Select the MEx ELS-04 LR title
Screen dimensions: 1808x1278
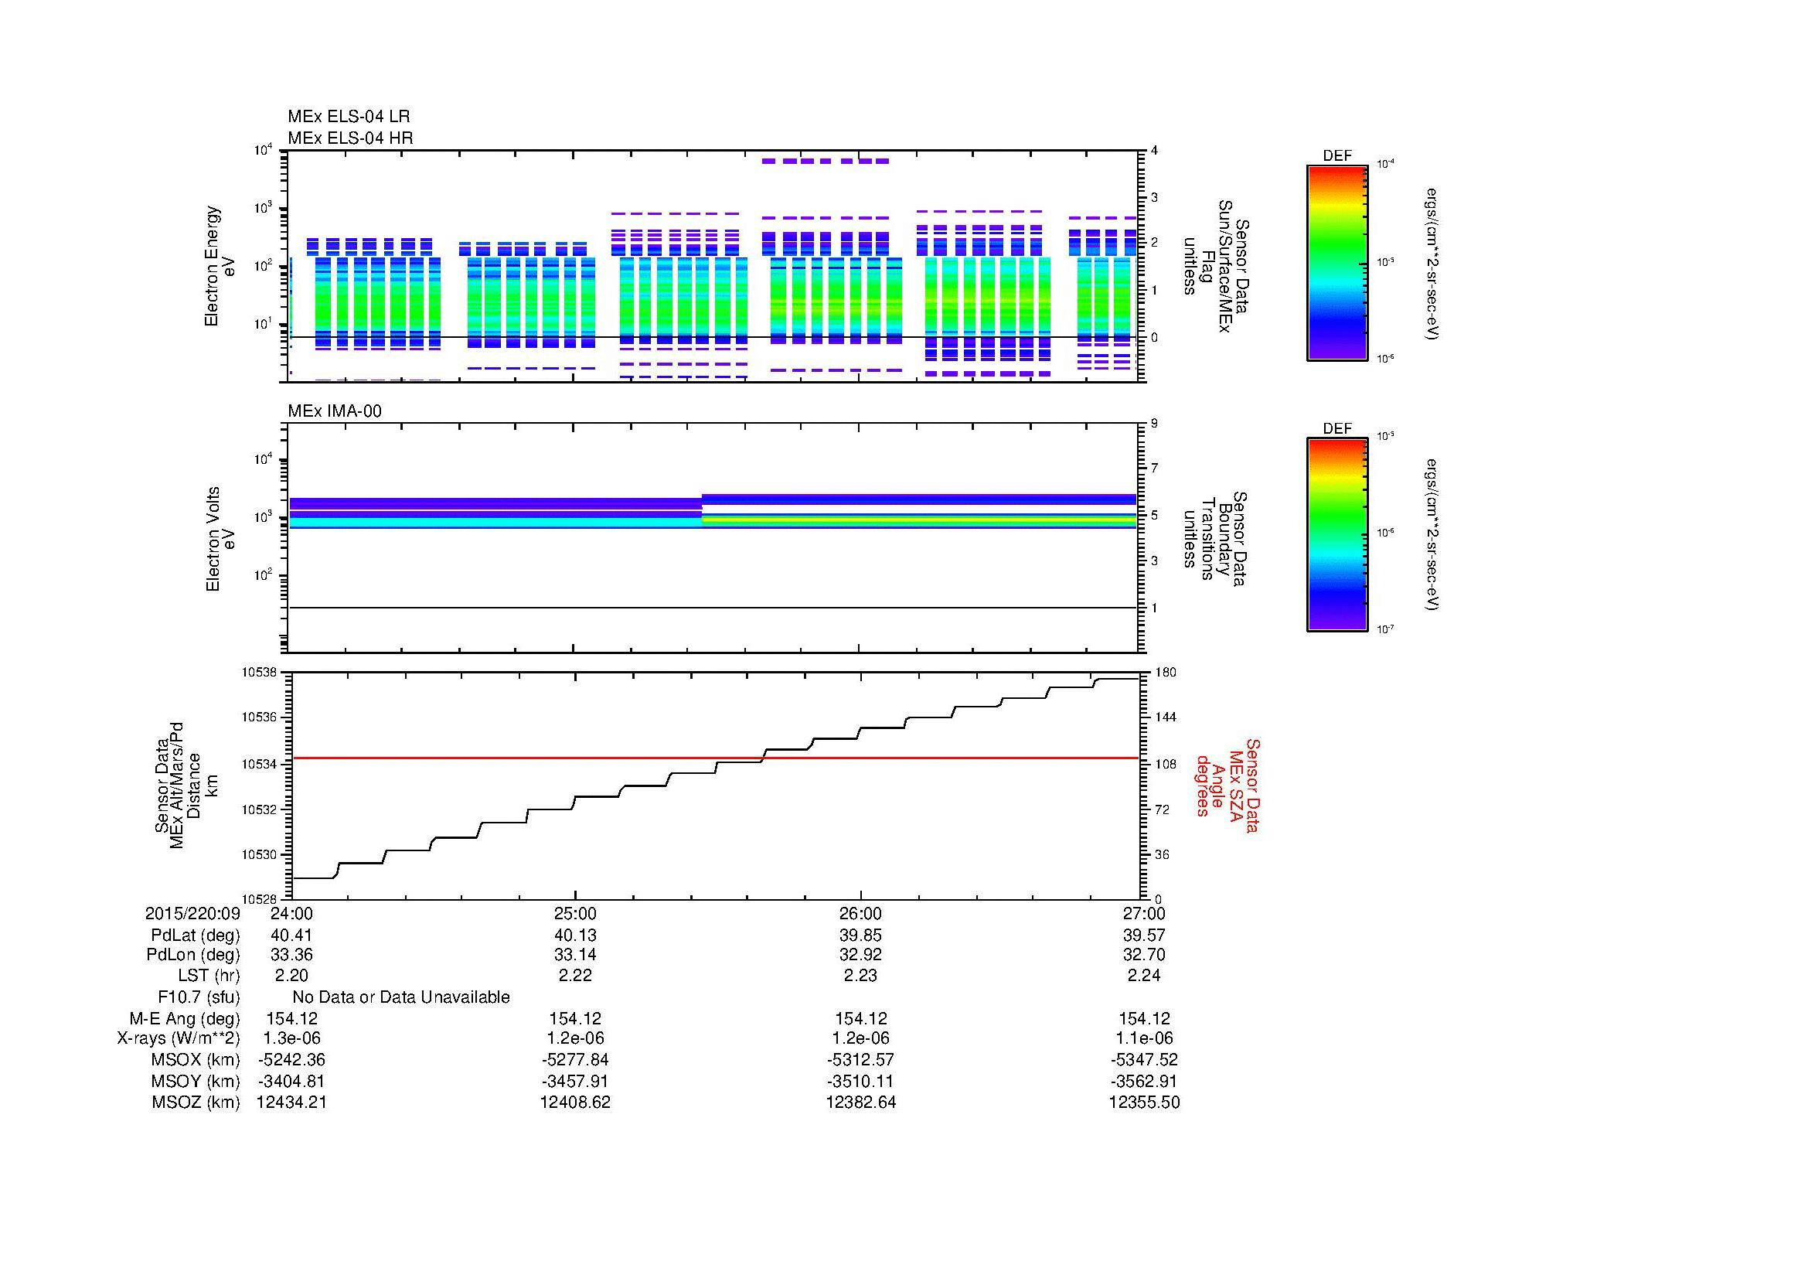tap(349, 117)
